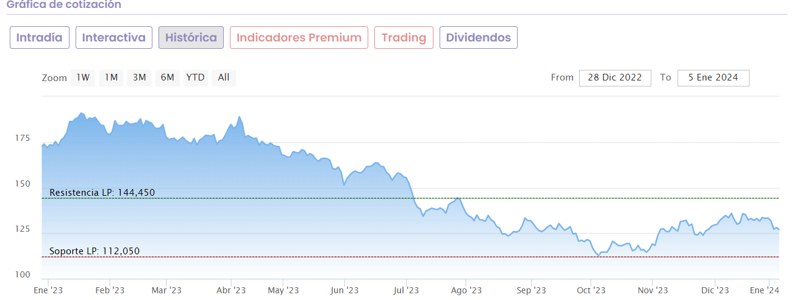Switch to the Interactiva tab
Screen dimensions: 795x300
(x=113, y=38)
